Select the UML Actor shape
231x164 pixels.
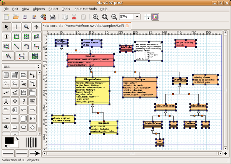click(7, 101)
